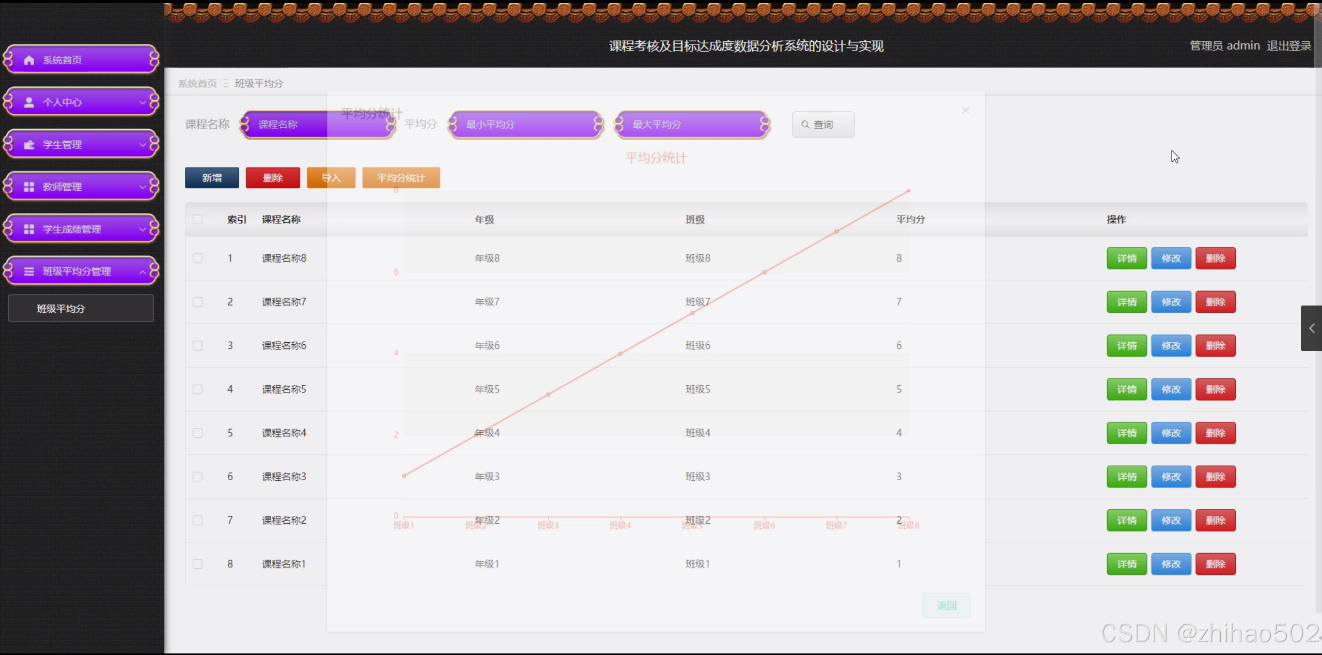Toggle the select-all checkbox in table header
Screen dimensions: 1322x655
pos(197,220)
